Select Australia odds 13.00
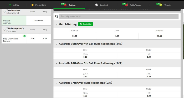The image size is (184, 98). 160,36
